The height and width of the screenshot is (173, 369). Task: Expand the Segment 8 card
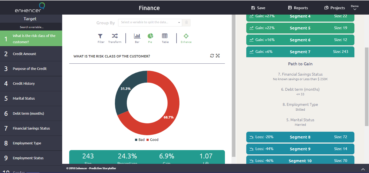tap(300, 137)
